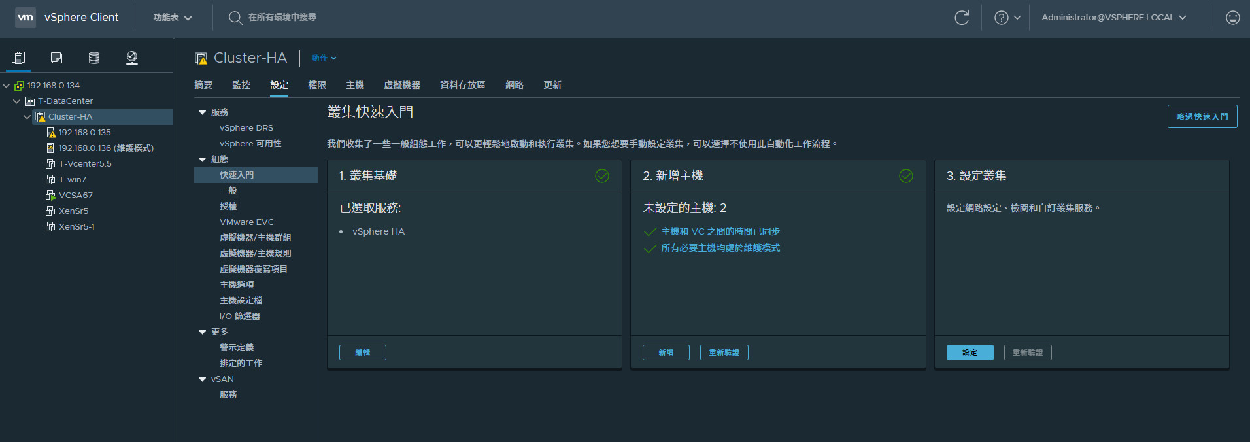Click the 略過快速入門 button

click(1202, 116)
